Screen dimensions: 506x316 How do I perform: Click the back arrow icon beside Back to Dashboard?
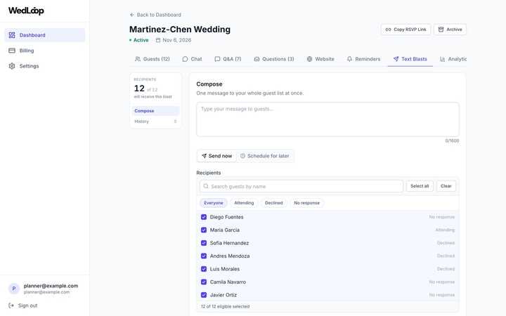click(x=131, y=15)
